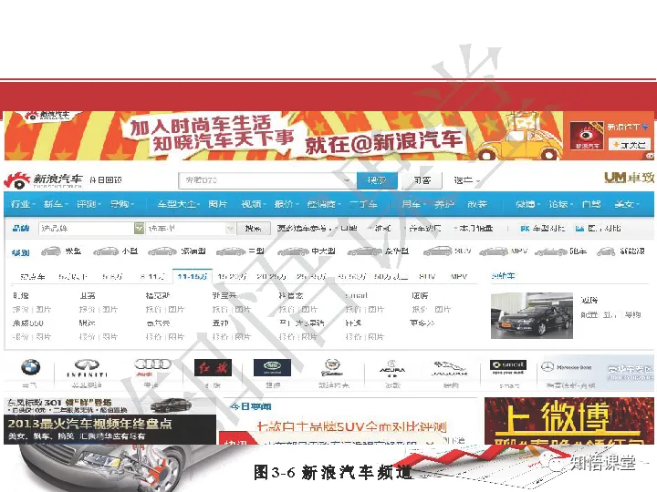Viewport: 657px width, 492px height.
Task: Click the picture compare icon beside 车型对比
Action: [580, 229]
